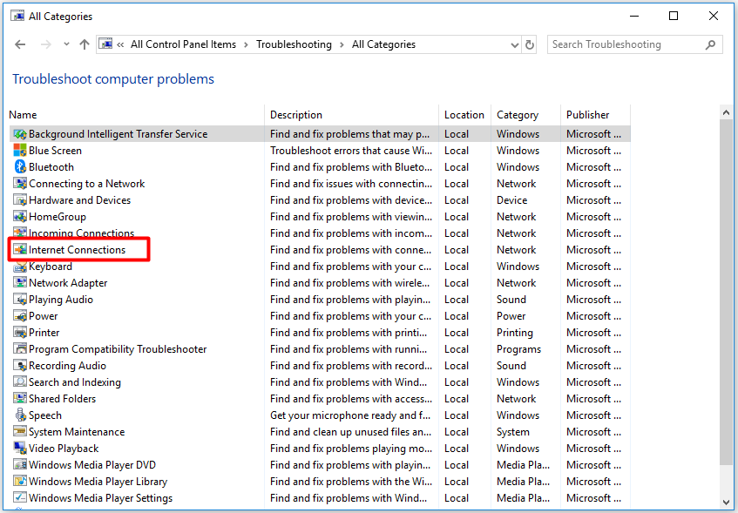Click the vertical scrollbar thumb
Screen dimensions: 738x513
point(726,291)
